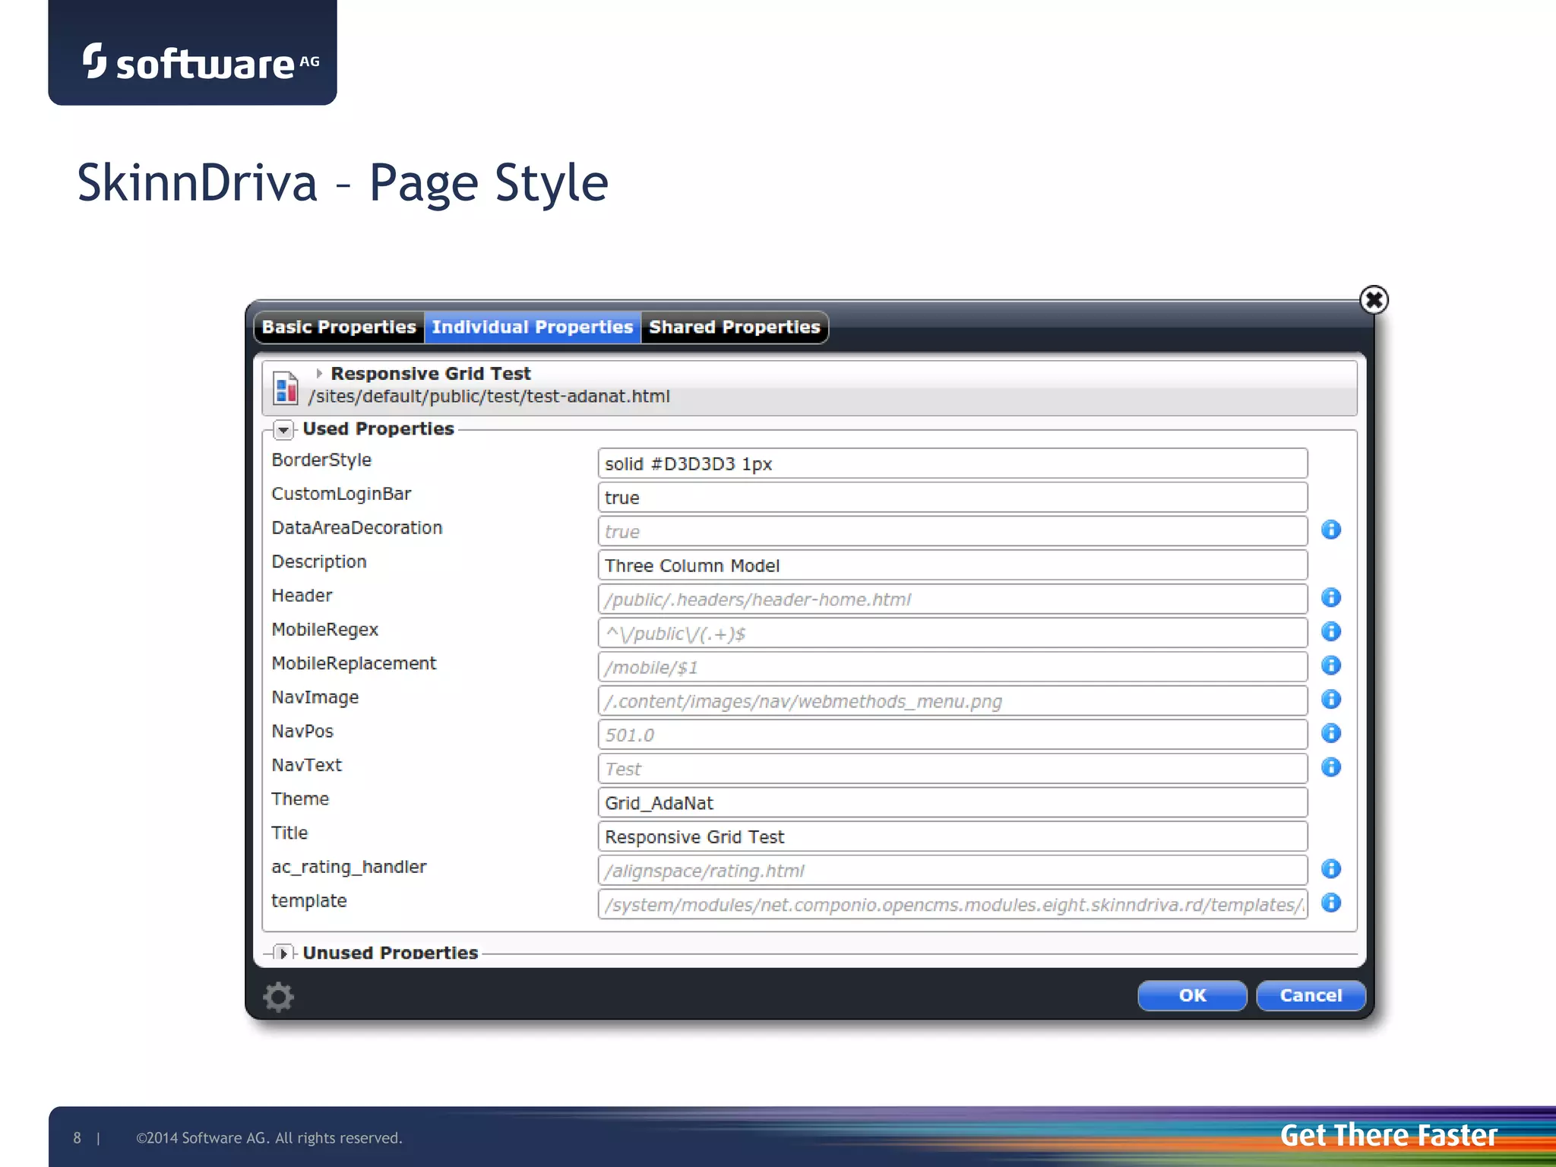
Task: Collapse the Used Properties section
Action: tap(283, 430)
